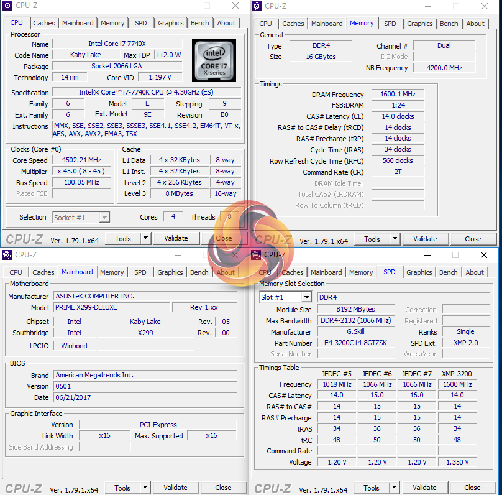502x495 pixels.
Task: Click CPU-Z title bar icon in Memory window
Action: click(x=257, y=6)
